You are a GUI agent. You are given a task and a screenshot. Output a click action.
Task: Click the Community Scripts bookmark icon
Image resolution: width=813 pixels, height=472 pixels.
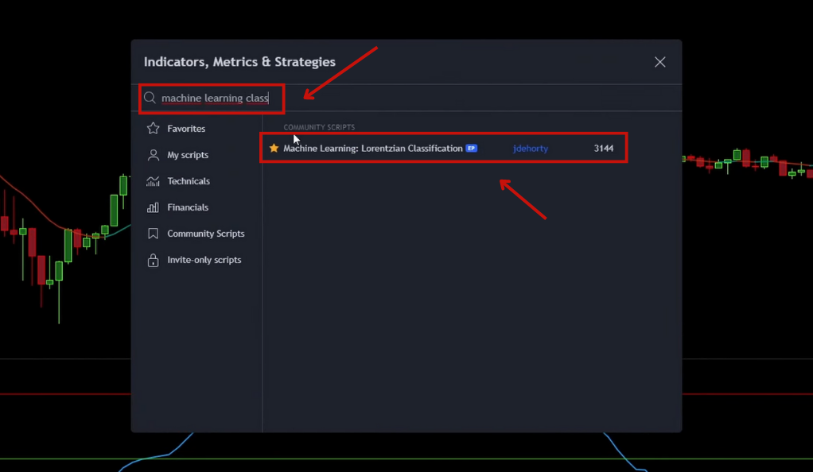(x=153, y=234)
